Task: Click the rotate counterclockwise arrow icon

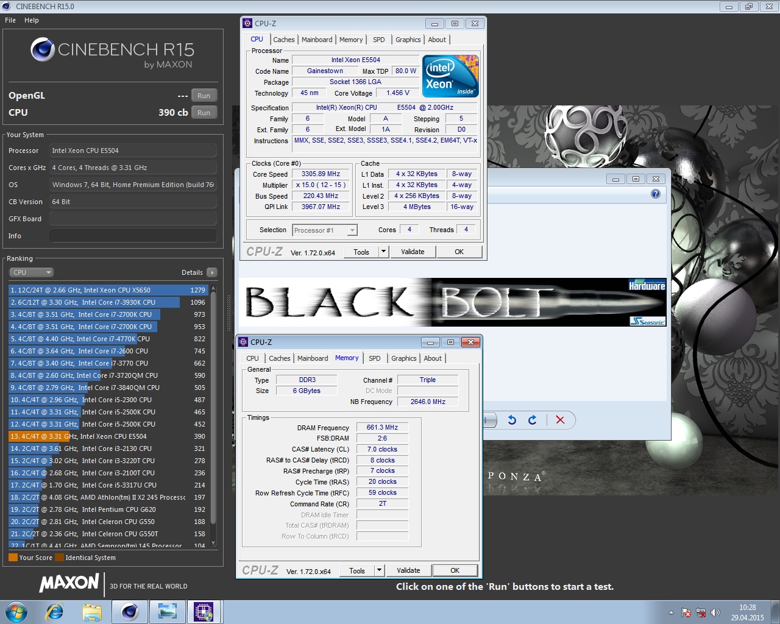Action: tap(512, 420)
